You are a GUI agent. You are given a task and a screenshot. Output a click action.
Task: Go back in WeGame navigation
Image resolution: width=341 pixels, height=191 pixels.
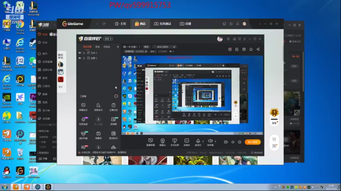97,24
